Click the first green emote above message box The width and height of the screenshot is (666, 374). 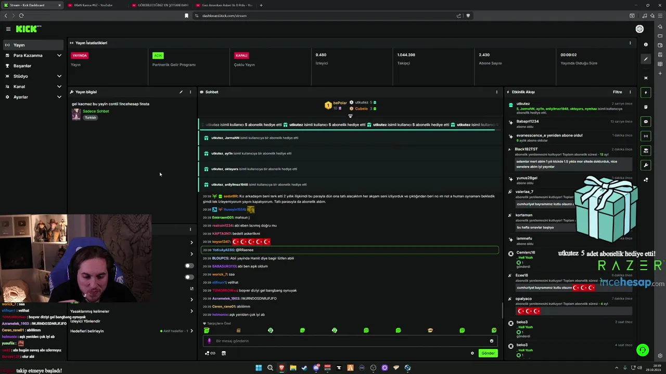click(207, 330)
